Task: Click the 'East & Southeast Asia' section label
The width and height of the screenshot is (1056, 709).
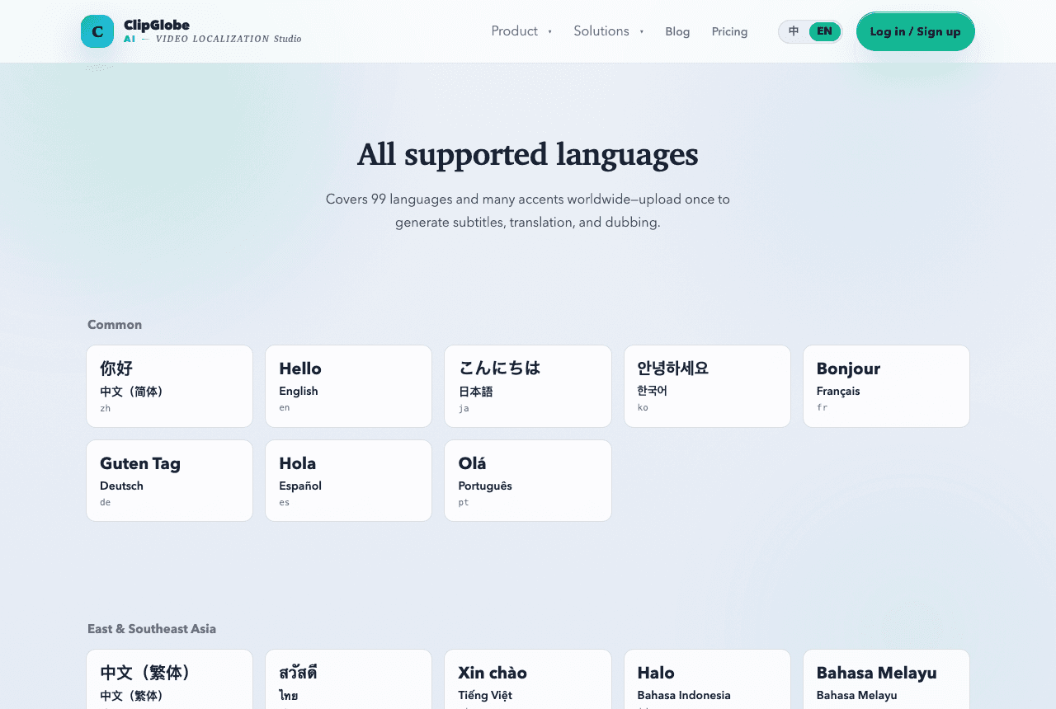Action: click(152, 629)
